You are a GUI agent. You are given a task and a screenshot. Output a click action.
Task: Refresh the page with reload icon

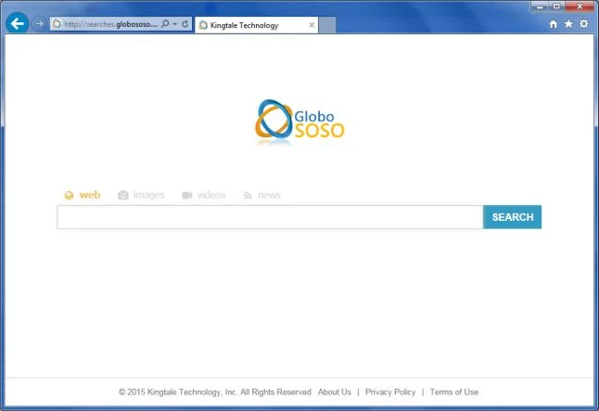tap(185, 24)
